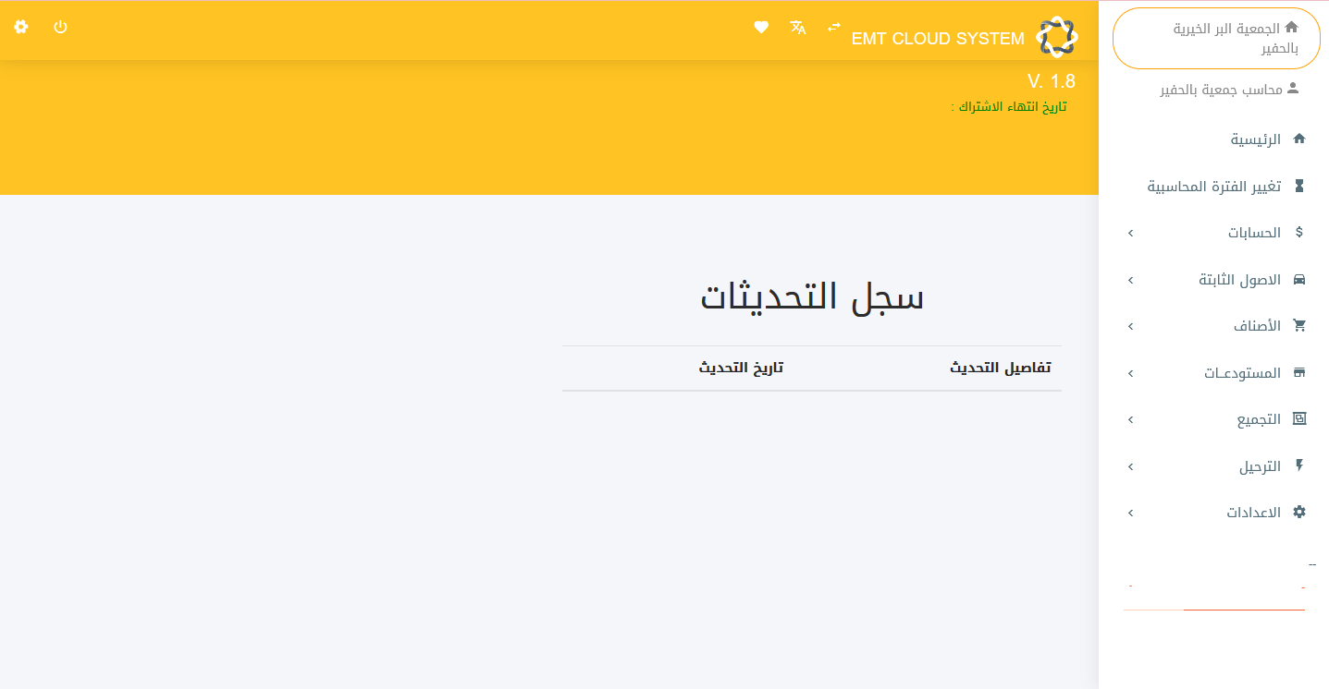Click the swap arrows direction icon

point(832,28)
